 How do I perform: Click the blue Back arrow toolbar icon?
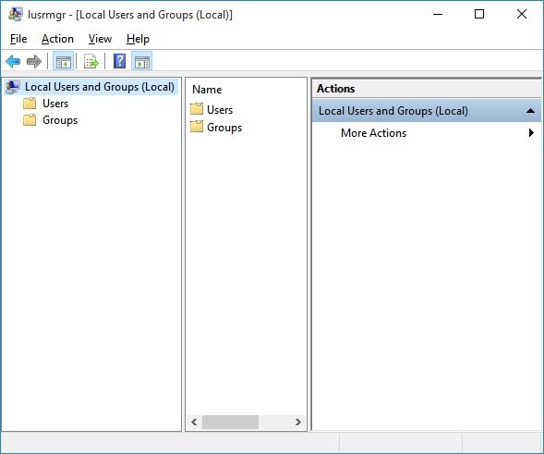click(x=13, y=62)
